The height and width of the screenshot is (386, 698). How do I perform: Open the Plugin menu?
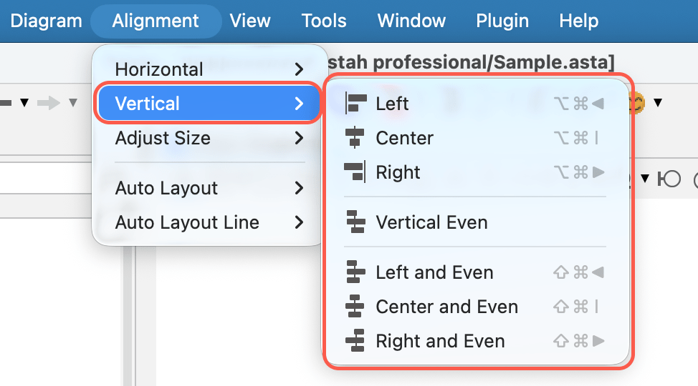coord(502,21)
